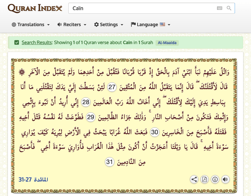Click the flag icon next to Language
This screenshot has width=251, height=196.
pyautogui.click(x=133, y=24)
